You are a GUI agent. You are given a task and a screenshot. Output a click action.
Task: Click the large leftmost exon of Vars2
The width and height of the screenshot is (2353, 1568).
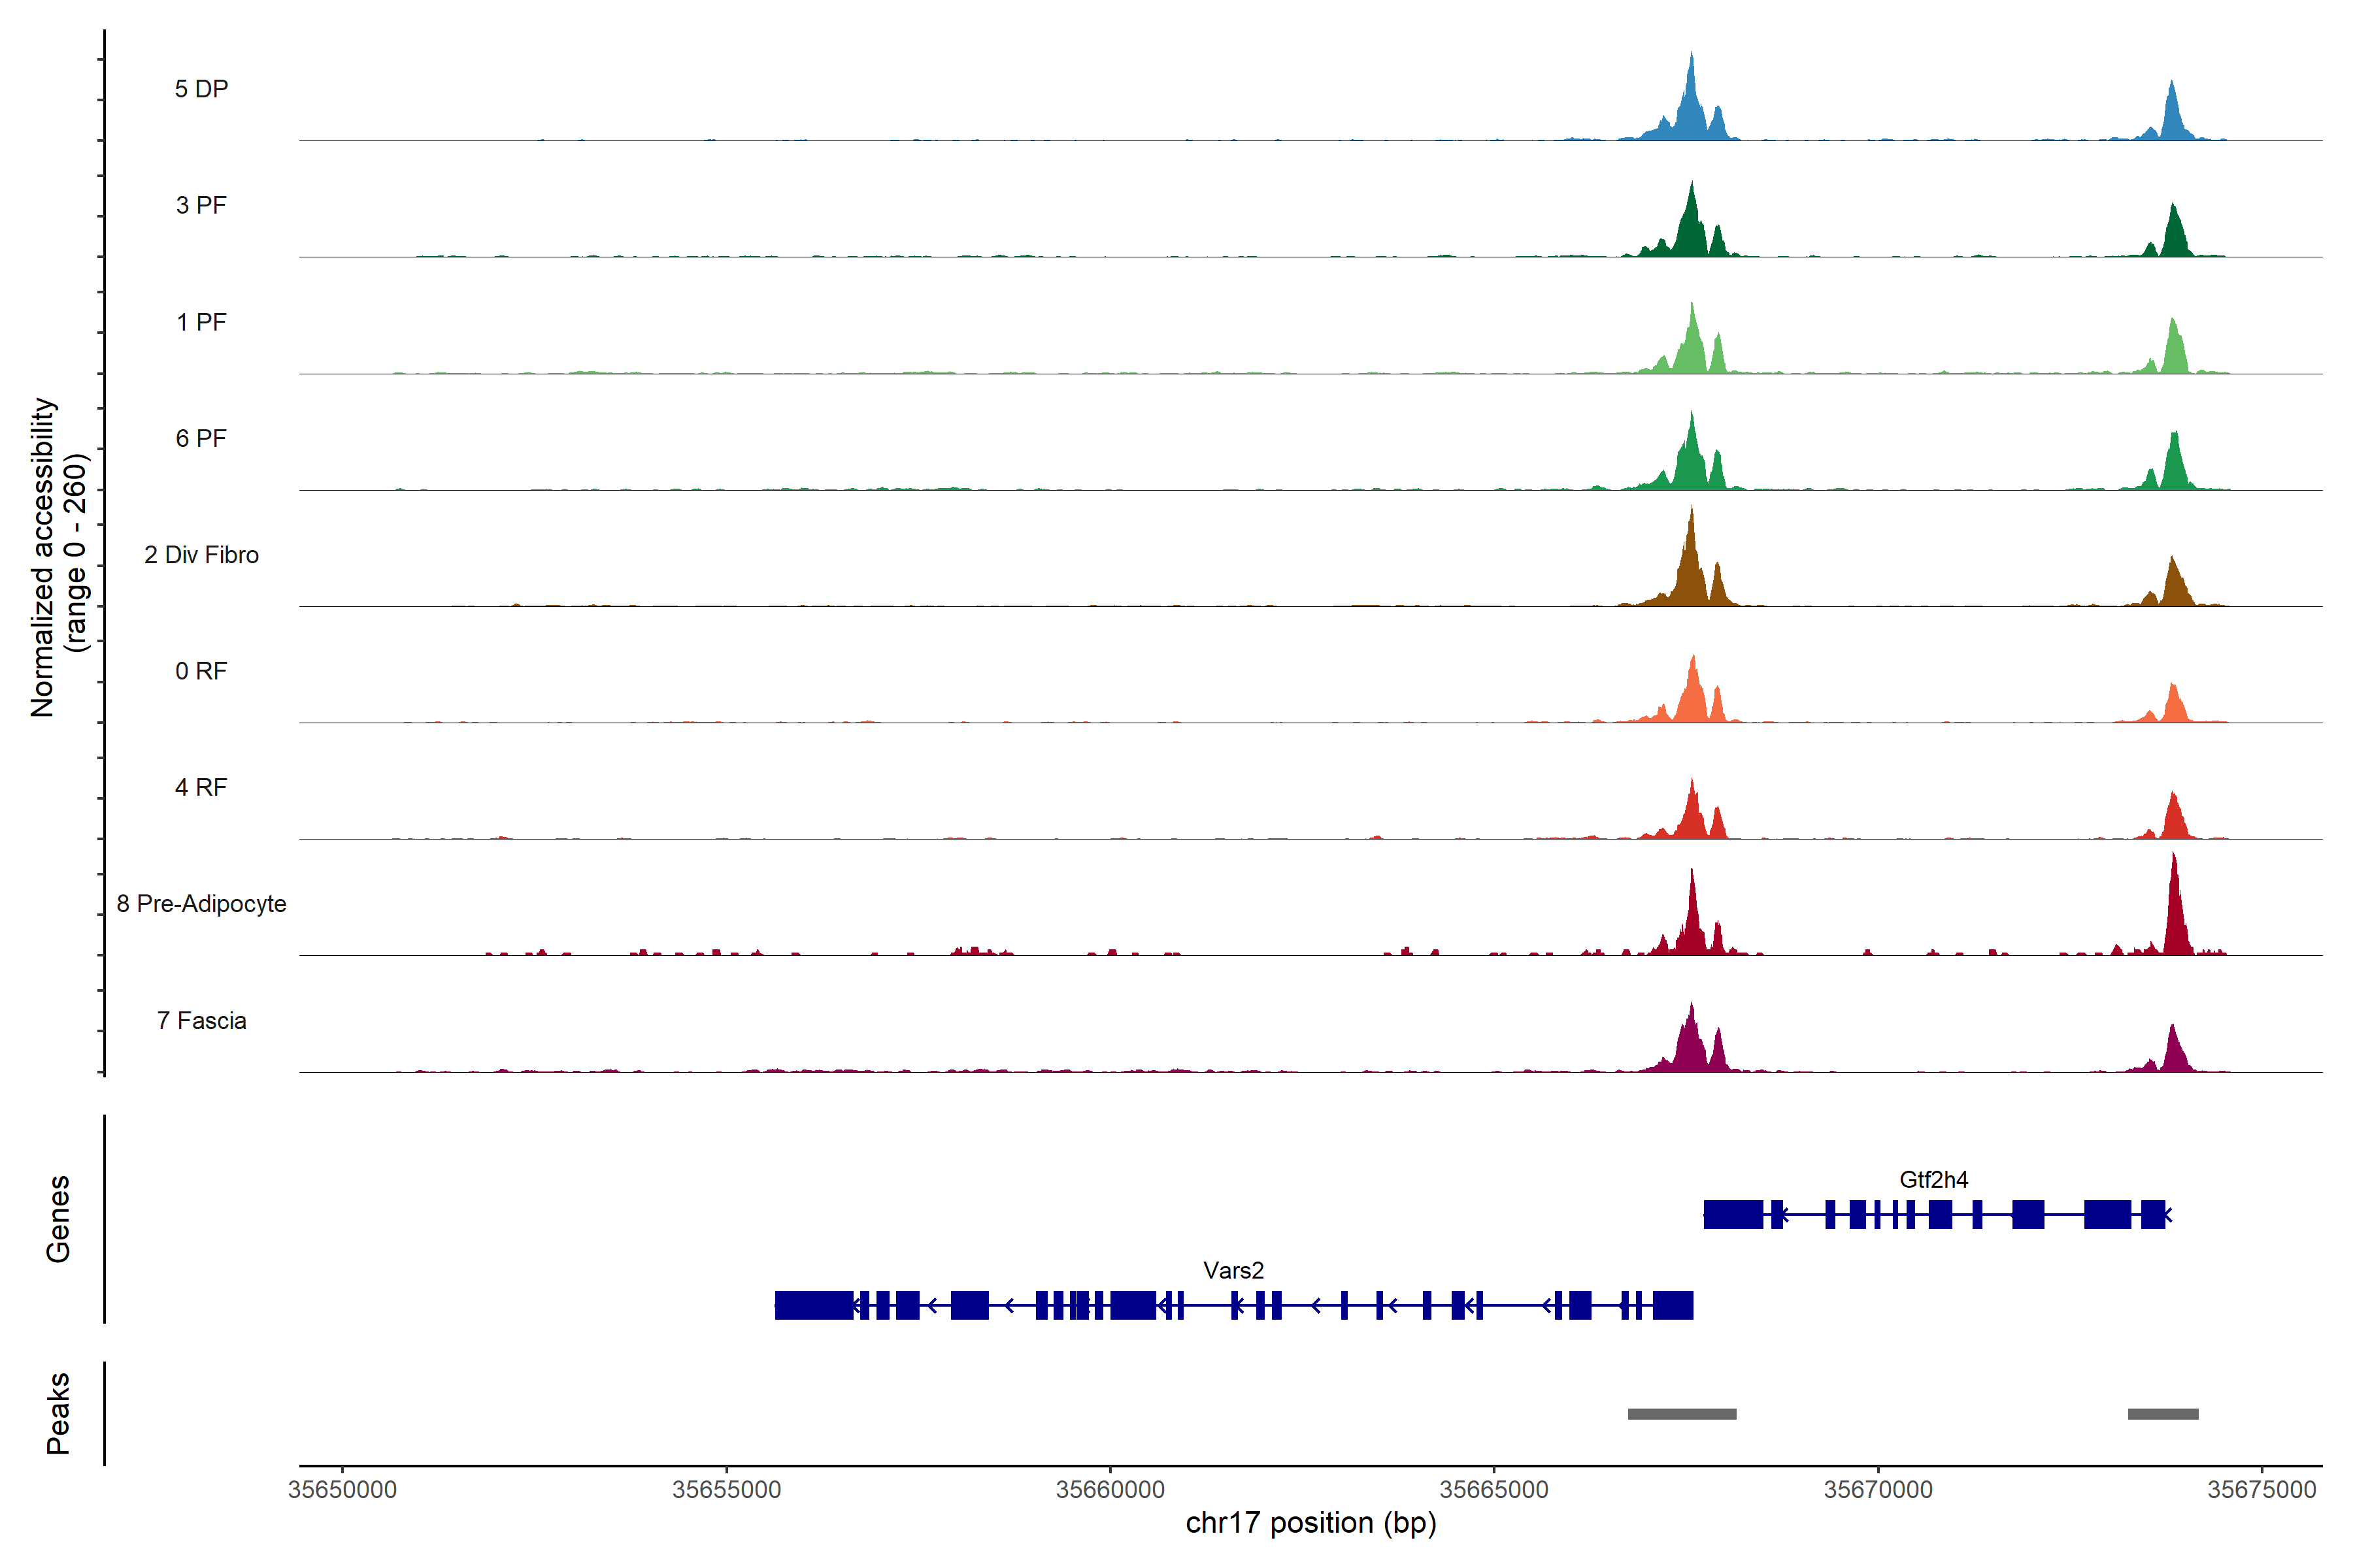tap(813, 1306)
